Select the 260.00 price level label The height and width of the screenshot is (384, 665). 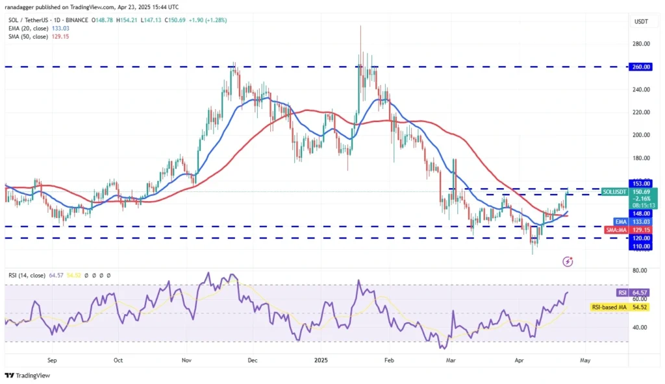(x=641, y=67)
